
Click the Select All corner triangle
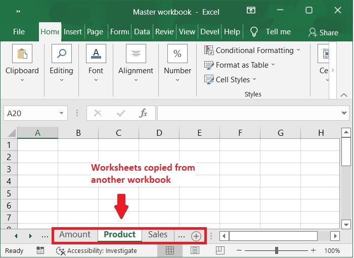click(x=11, y=133)
